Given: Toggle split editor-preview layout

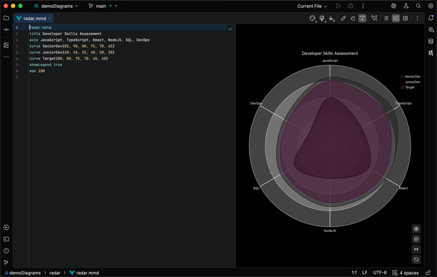Looking at the screenshot, I should click(x=395, y=18).
